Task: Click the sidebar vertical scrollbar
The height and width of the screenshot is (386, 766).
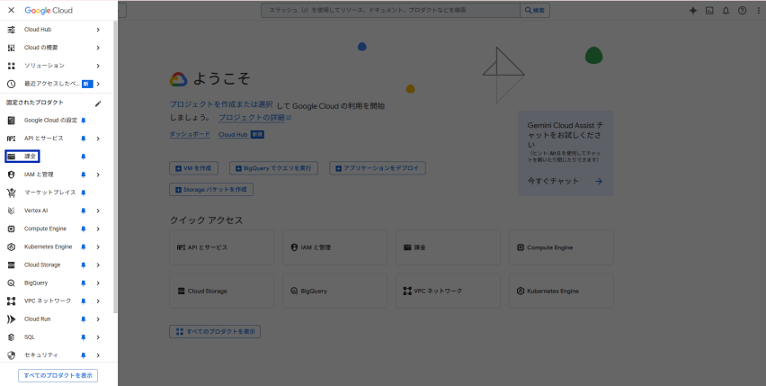Action: coord(115,166)
